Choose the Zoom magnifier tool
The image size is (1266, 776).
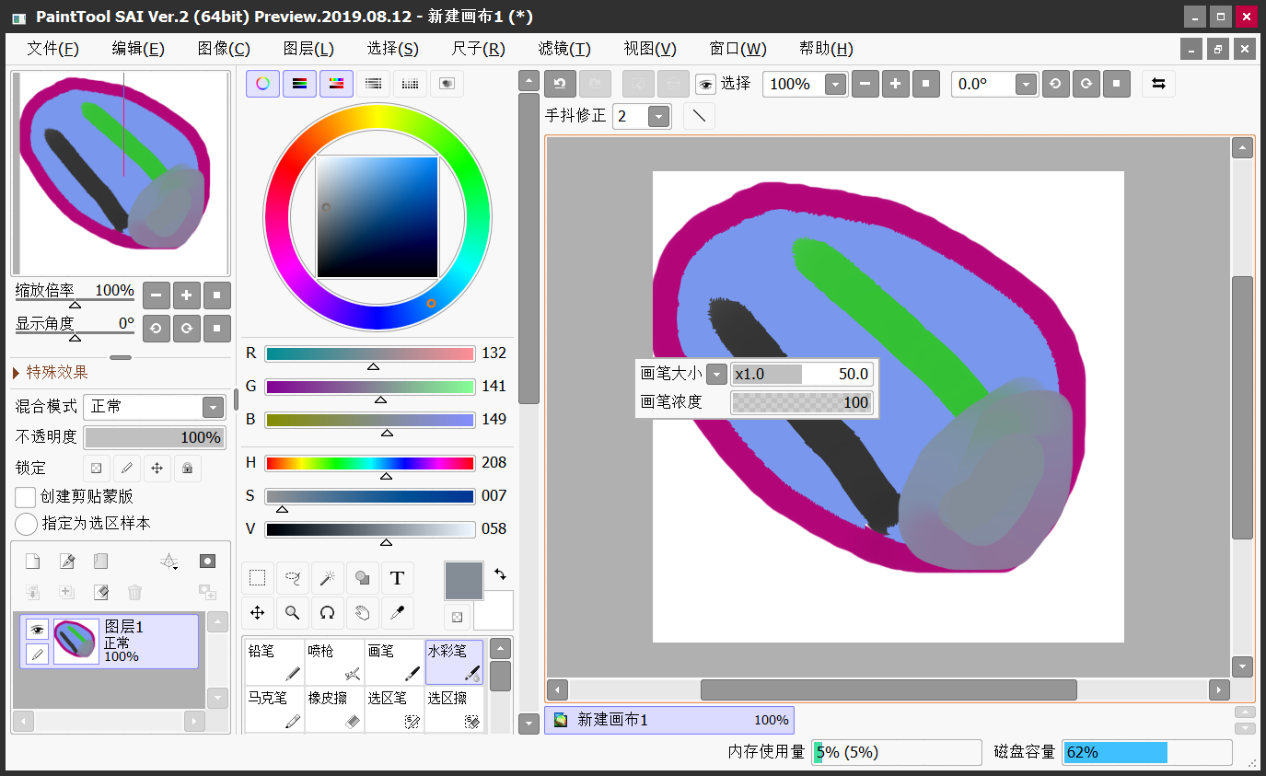pyautogui.click(x=292, y=613)
